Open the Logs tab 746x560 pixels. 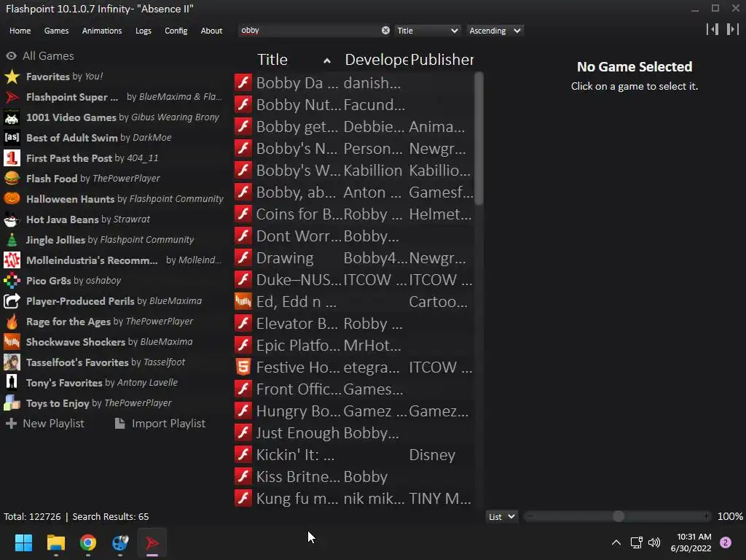(144, 31)
